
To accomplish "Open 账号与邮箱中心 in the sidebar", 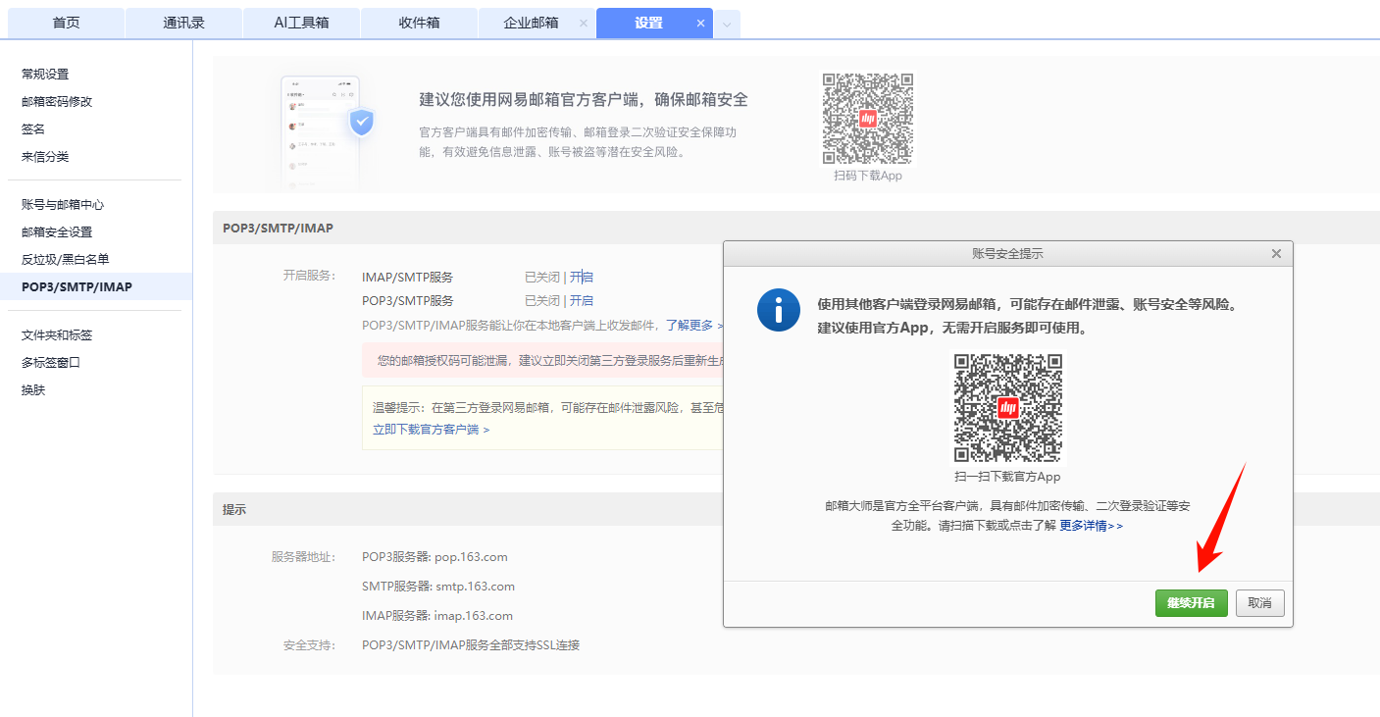I will pyautogui.click(x=63, y=204).
